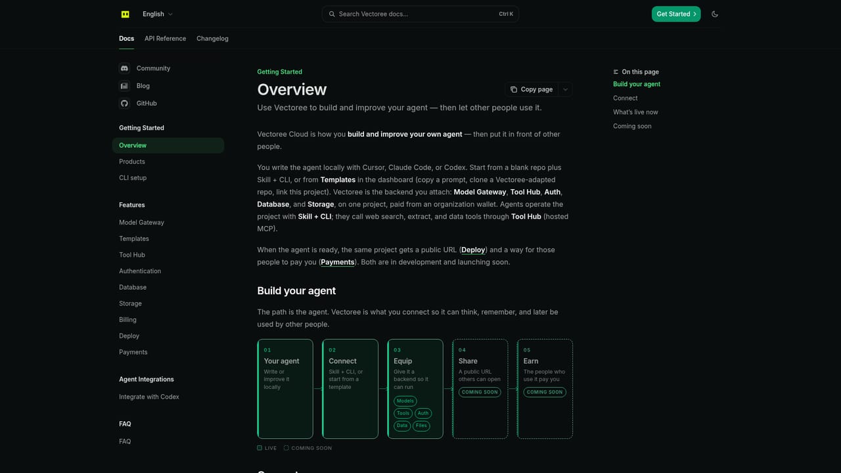Click the Models tag in Equip card
Viewport: 841px width, 473px height.
(405, 401)
